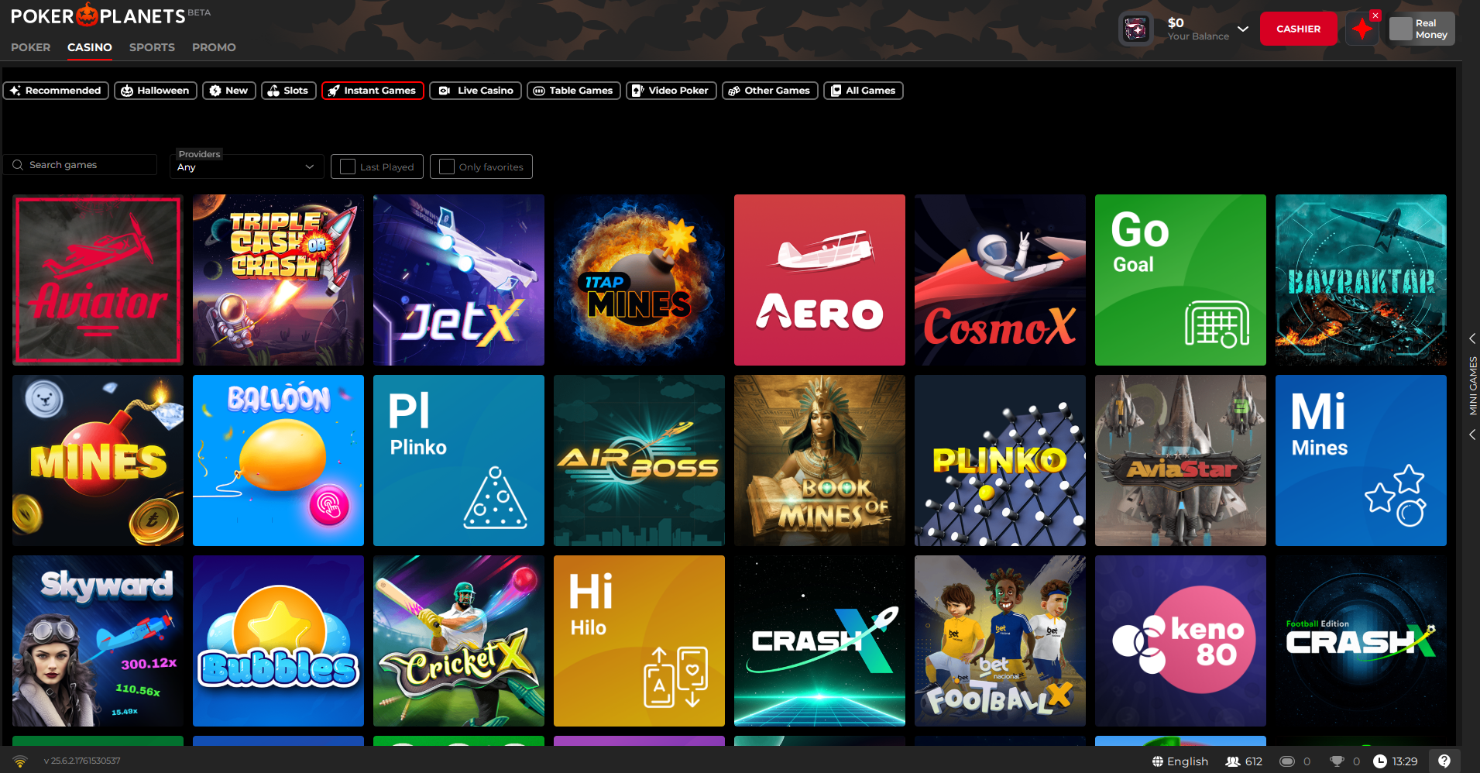Open the Table Games icon

[x=539, y=91]
